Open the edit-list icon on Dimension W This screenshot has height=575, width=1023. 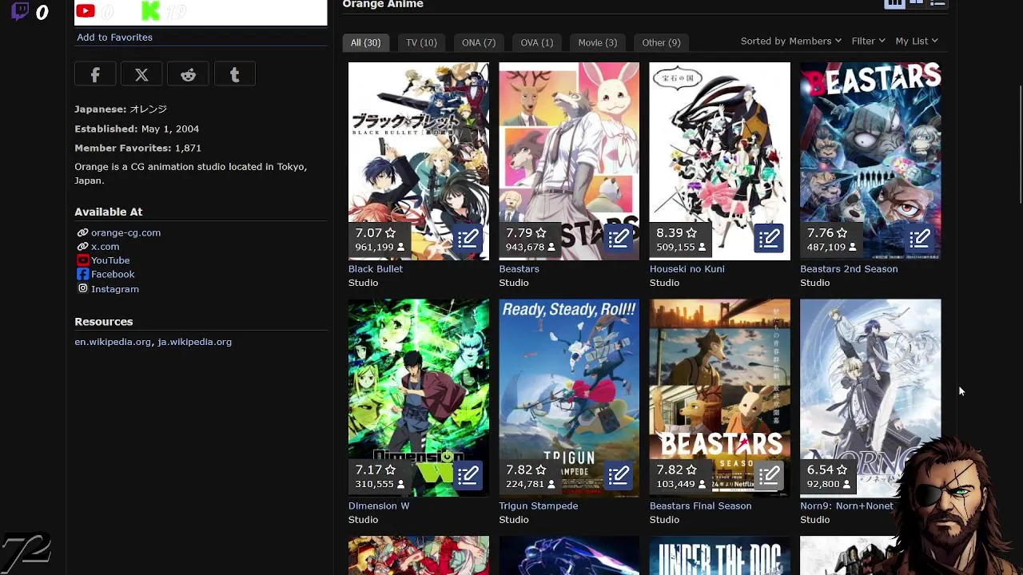click(x=468, y=475)
